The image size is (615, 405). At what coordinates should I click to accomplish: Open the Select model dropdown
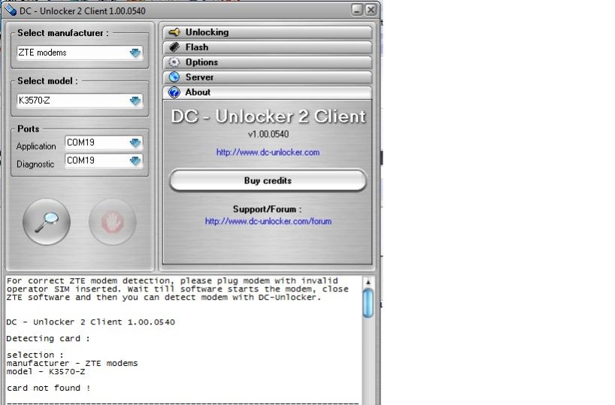[135, 101]
